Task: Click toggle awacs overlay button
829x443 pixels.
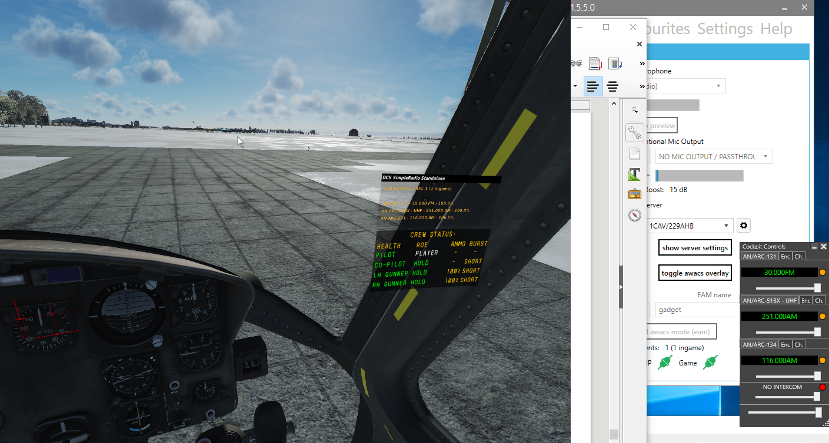Action: (x=695, y=273)
